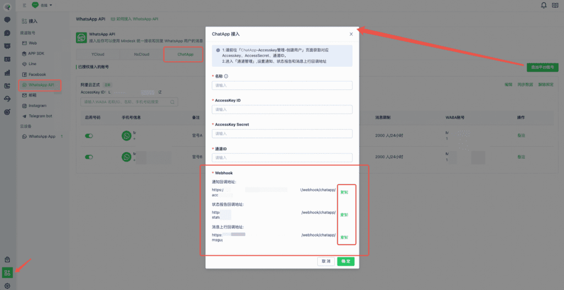Open the shopping bag icon in left rail
This screenshot has height=290, width=564.
point(7,260)
